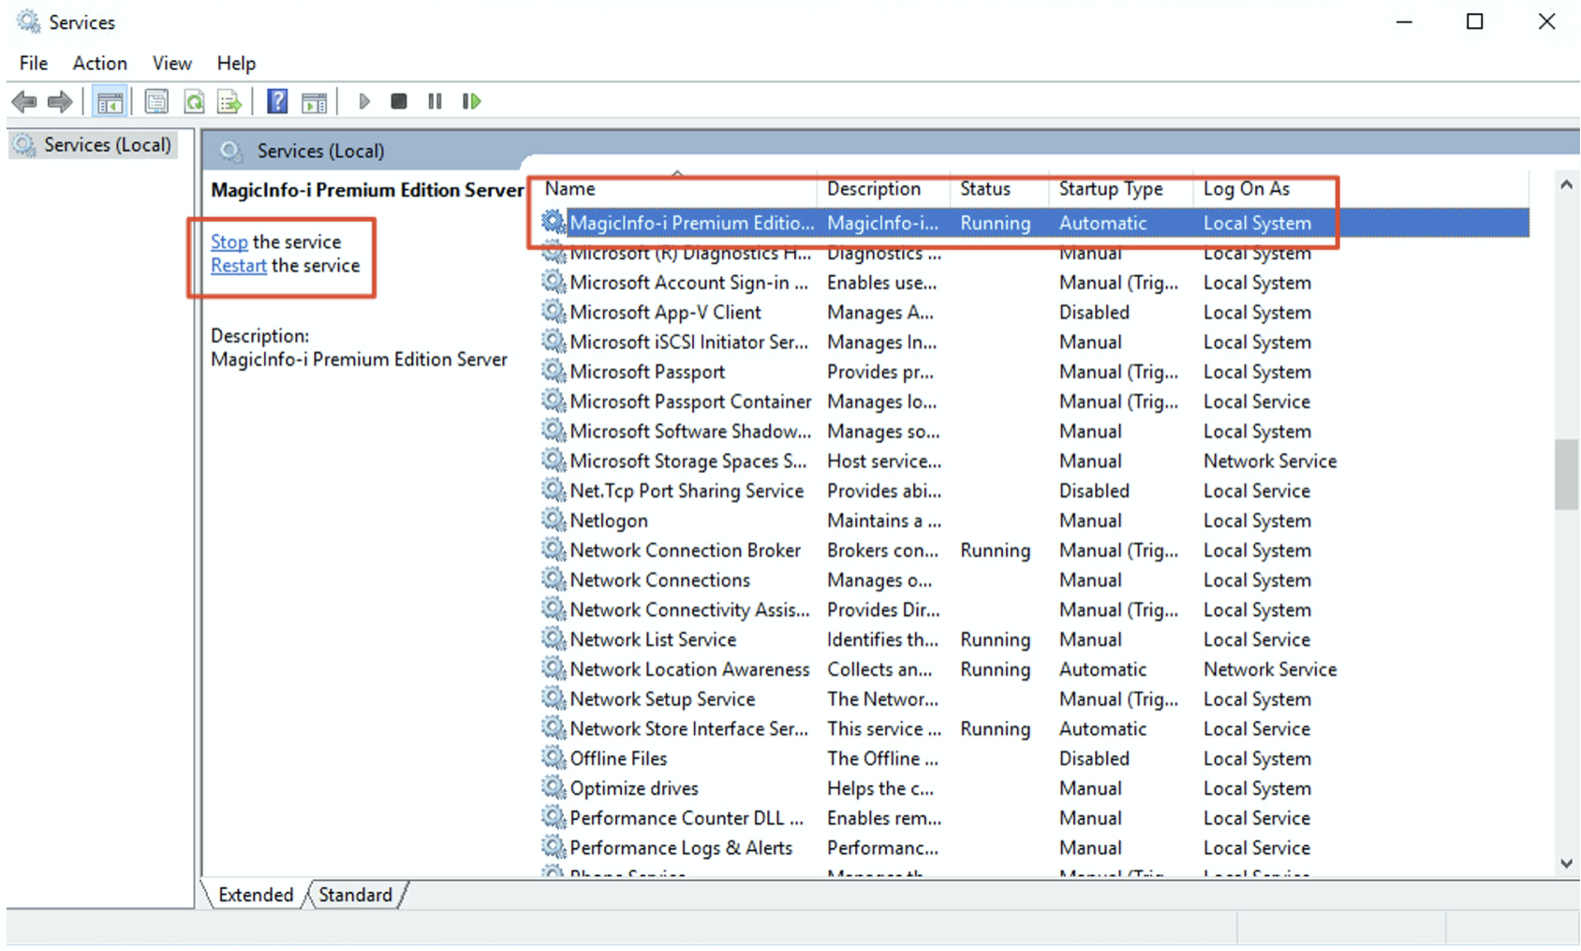This screenshot has height=951, width=1581.
Task: Click gear icon of Microsoft Passport Container row
Action: pyautogui.click(x=554, y=402)
